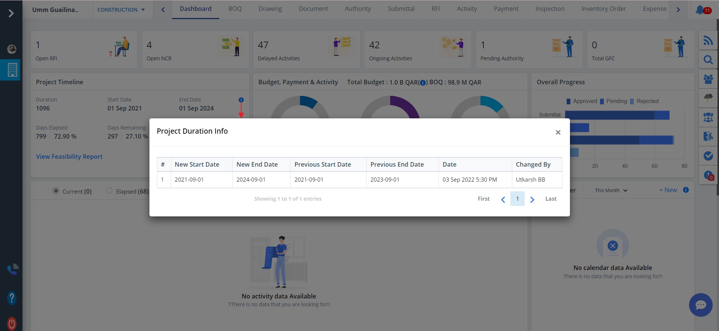Image resolution: width=719 pixels, height=331 pixels.
Task: Open the chat bubble button
Action: point(700,305)
